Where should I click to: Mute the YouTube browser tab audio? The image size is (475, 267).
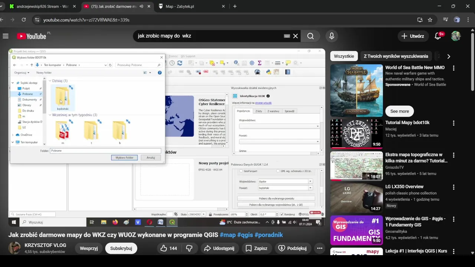(141, 6)
